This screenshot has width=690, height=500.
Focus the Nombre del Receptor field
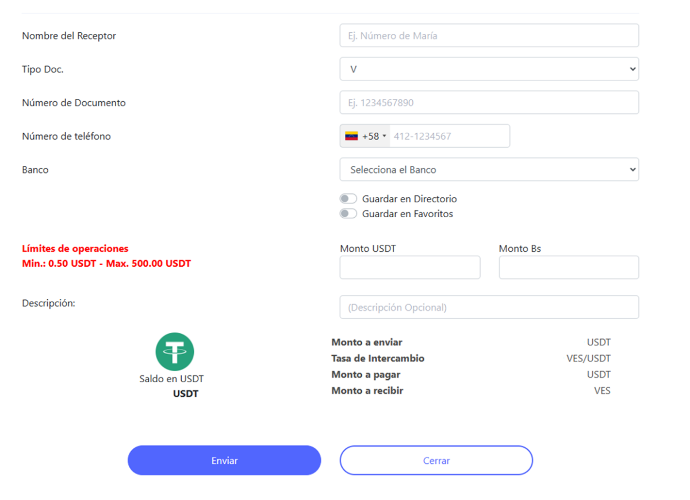489,36
